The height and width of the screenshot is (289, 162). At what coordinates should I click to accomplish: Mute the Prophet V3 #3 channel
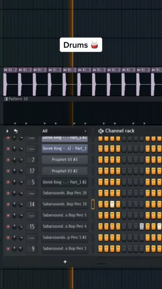pyautogui.click(x=8, y=160)
